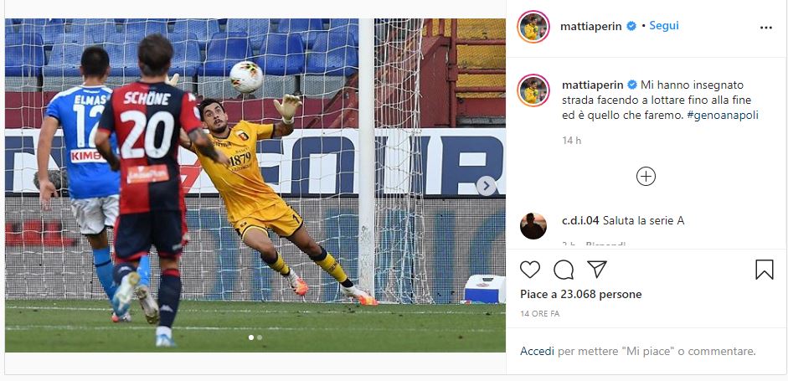Load more comments with the plus circle
The width and height of the screenshot is (788, 381).
point(646,177)
